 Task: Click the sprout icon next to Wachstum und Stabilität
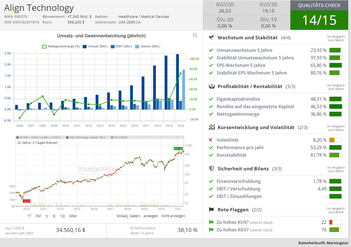pyautogui.click(x=212, y=37)
